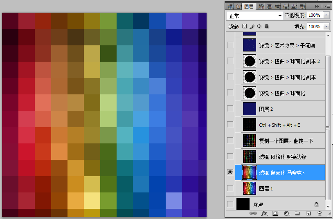Screen dimensions: 333x219
Task: Click the new group folder icon
Action: pos(297,213)
